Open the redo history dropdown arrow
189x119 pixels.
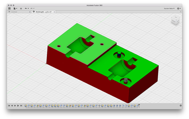34,9
